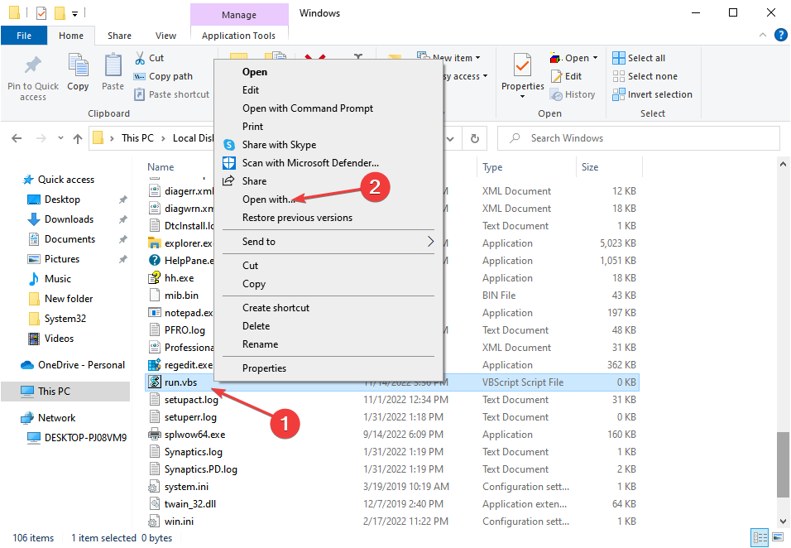
Task: Open the recent locations dropdown arrow
Action: [60, 137]
